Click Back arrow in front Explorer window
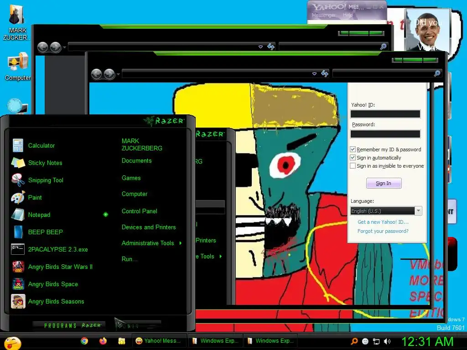The height and width of the screenshot is (350, 467). 97,74
